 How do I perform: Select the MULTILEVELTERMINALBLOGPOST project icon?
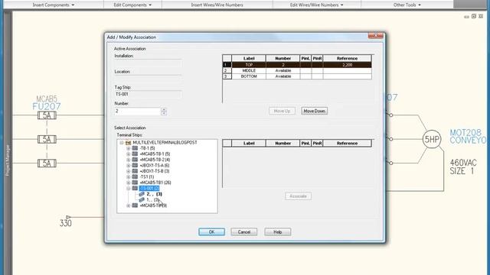[128, 143]
